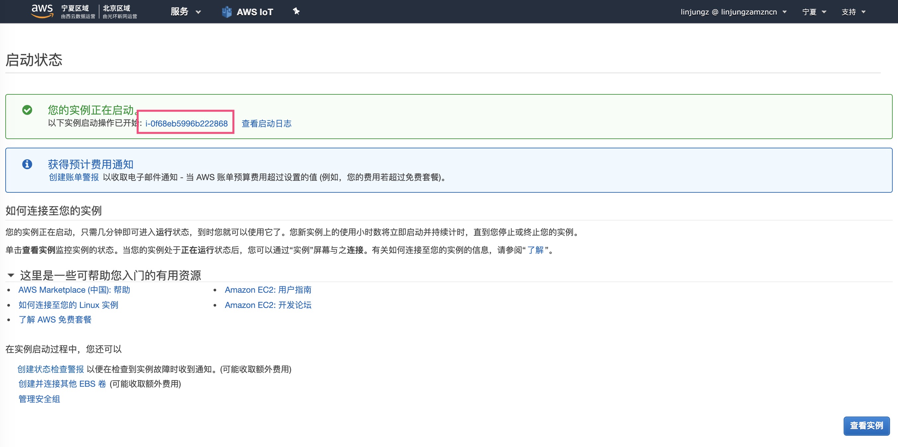Open the 宁夏 region dropdown
The height and width of the screenshot is (447, 898).
pos(814,12)
